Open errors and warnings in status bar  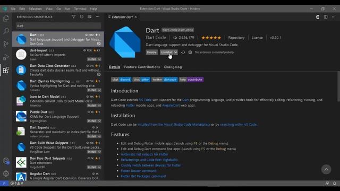point(16,183)
